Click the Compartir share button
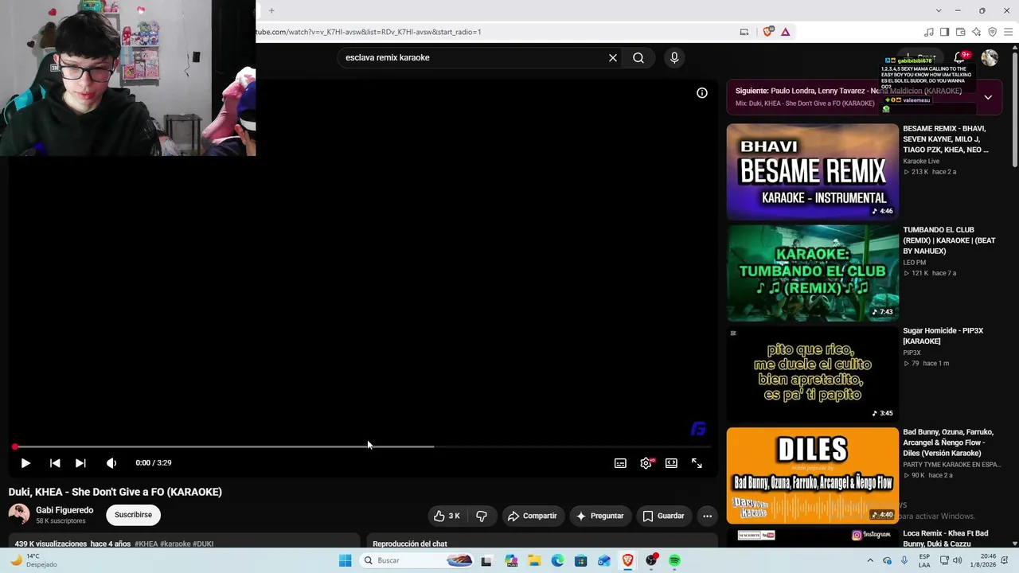The image size is (1019, 573). (532, 516)
